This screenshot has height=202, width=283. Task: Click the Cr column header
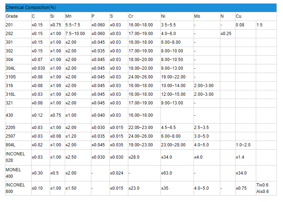[131, 16]
